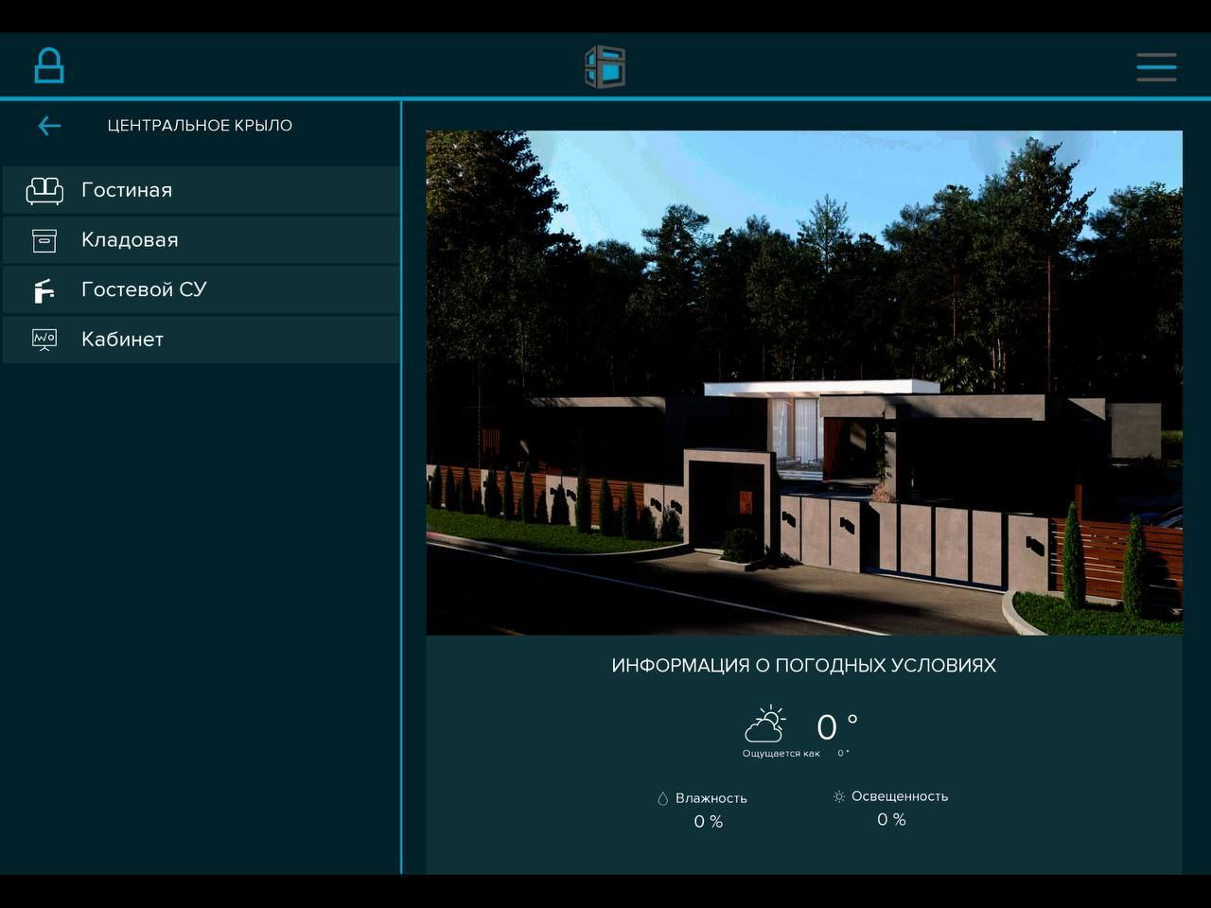
Task: Click the sofa icon for Гостиная
Action: click(x=44, y=190)
